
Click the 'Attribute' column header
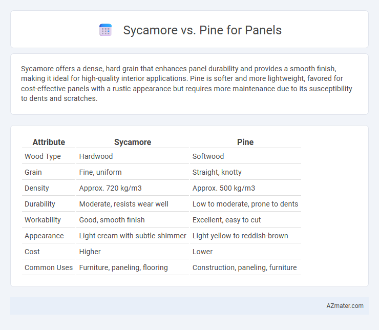[49, 142]
